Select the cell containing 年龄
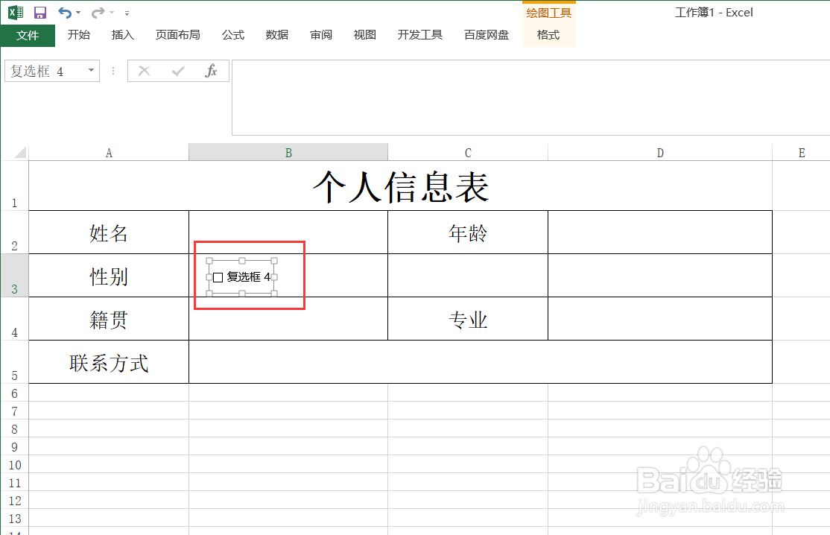 pos(468,232)
